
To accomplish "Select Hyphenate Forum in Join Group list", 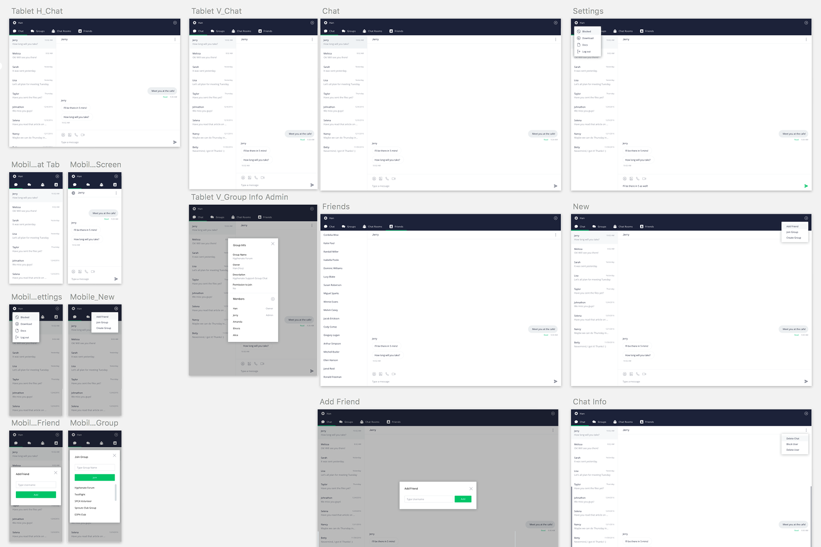I will click(85, 488).
